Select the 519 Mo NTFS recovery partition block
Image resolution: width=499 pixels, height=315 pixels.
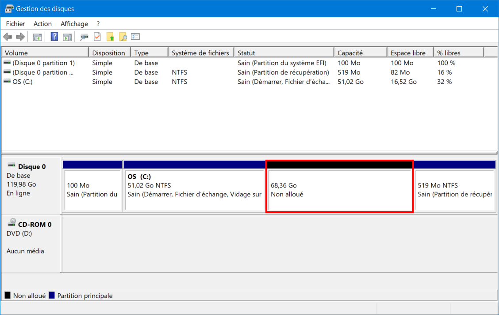pos(455,186)
